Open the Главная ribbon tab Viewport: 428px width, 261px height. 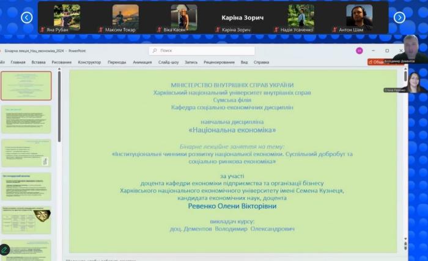pyautogui.click(x=18, y=62)
